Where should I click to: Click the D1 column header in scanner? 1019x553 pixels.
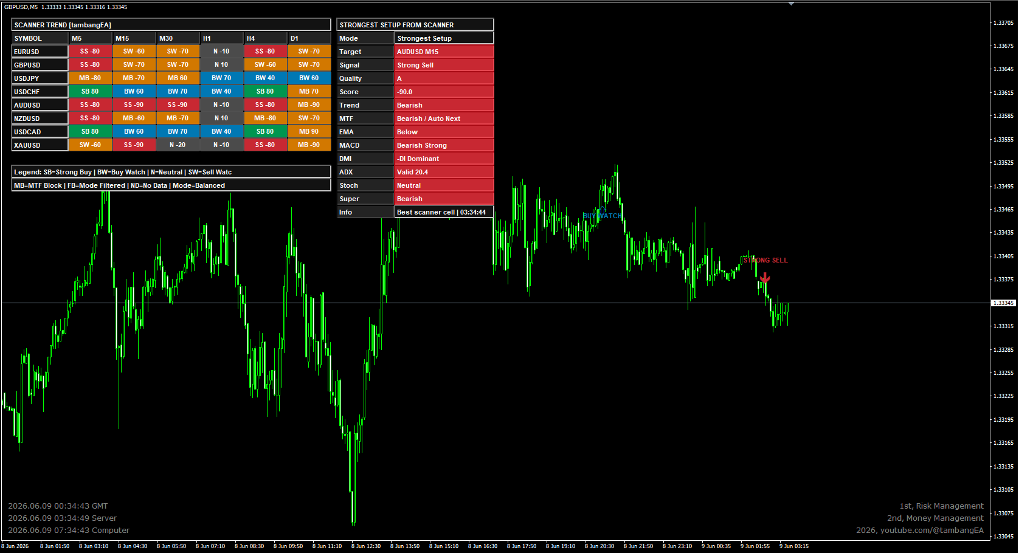point(309,38)
